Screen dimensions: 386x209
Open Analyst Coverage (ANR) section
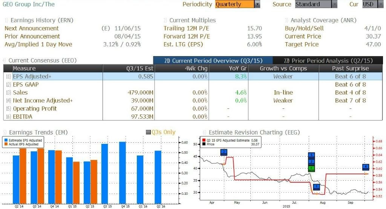[x=323, y=20]
